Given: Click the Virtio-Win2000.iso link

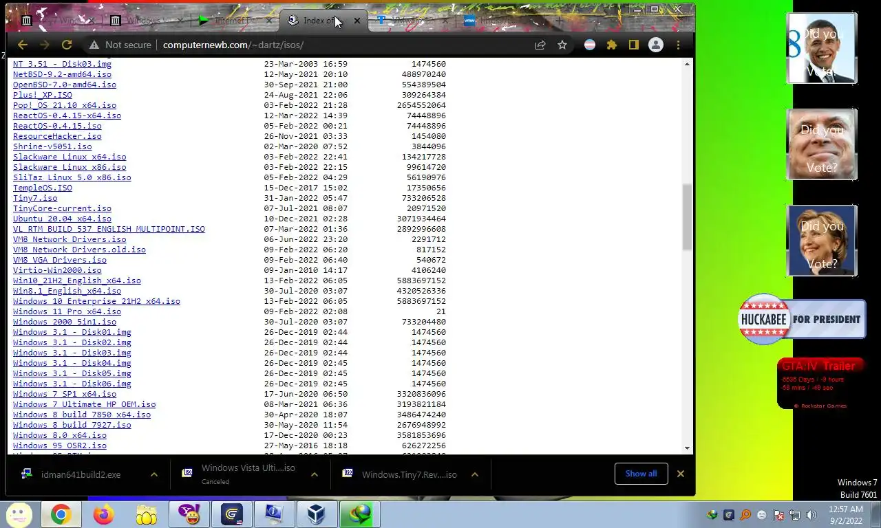Looking at the screenshot, I should coord(57,270).
